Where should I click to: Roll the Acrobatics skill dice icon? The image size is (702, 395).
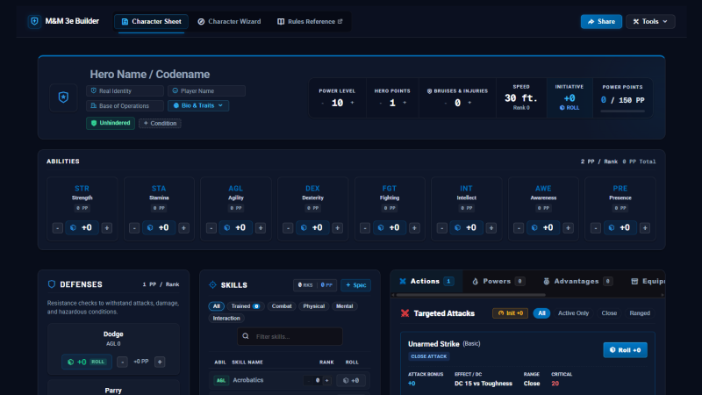point(346,380)
